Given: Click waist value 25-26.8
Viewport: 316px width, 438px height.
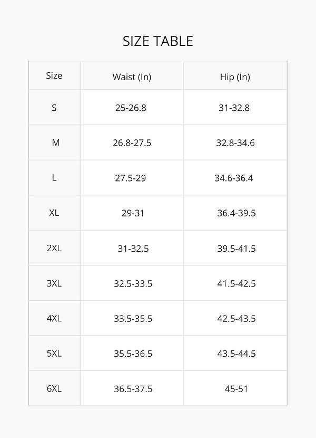Looking at the screenshot, I should [x=131, y=108].
